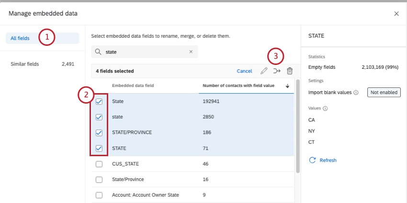Click the sort descending arrow icon
Screen dimensions: 407x203
(x=288, y=86)
